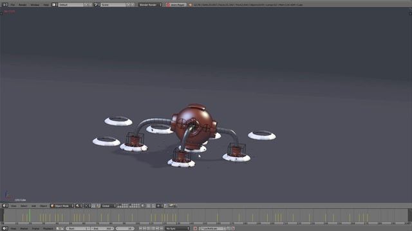
Task: Jump to the previous keyframe
Action: (144, 228)
